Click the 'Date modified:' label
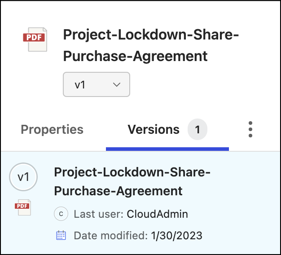 click(x=110, y=235)
